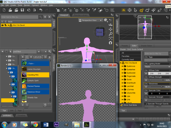Screen dimensions: 171x128
Task: Select the Favorites filter
Action: tap(130, 56)
